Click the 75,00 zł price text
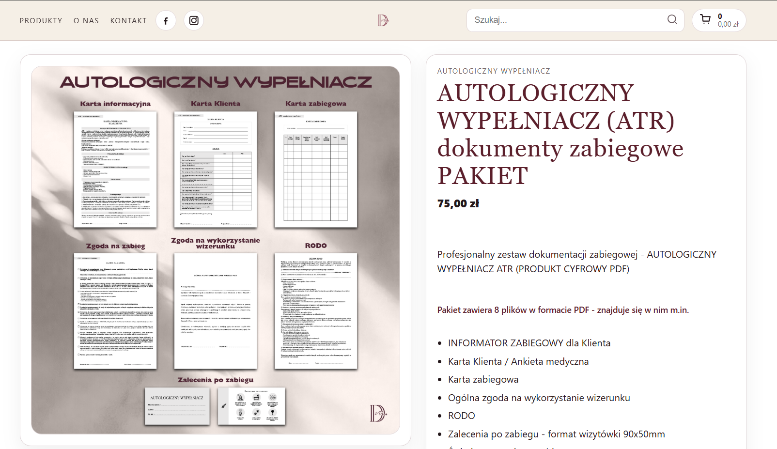Viewport: 777px width, 449px height. coord(458,204)
